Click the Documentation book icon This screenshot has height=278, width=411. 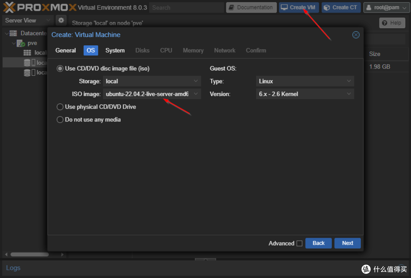pyautogui.click(x=231, y=8)
